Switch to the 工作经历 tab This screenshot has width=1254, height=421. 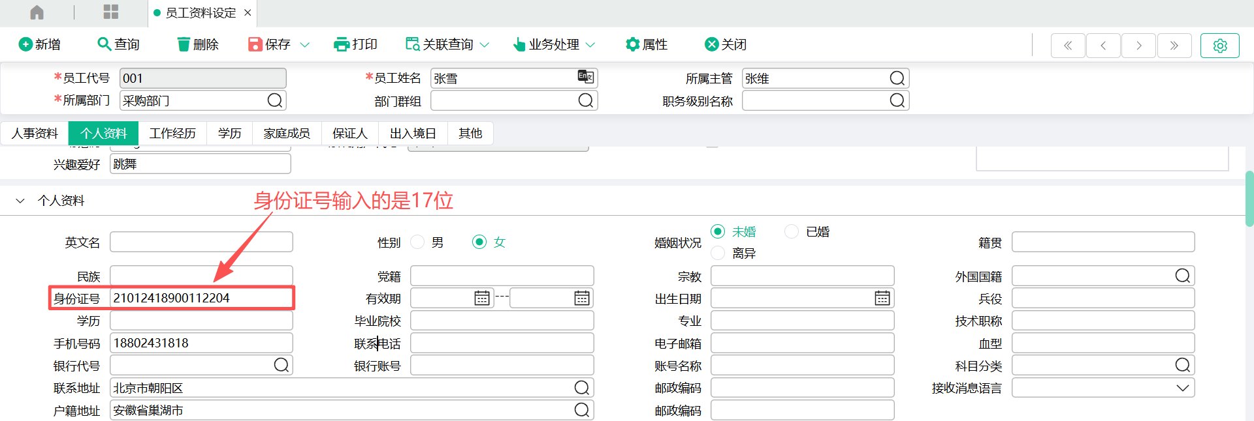point(172,134)
